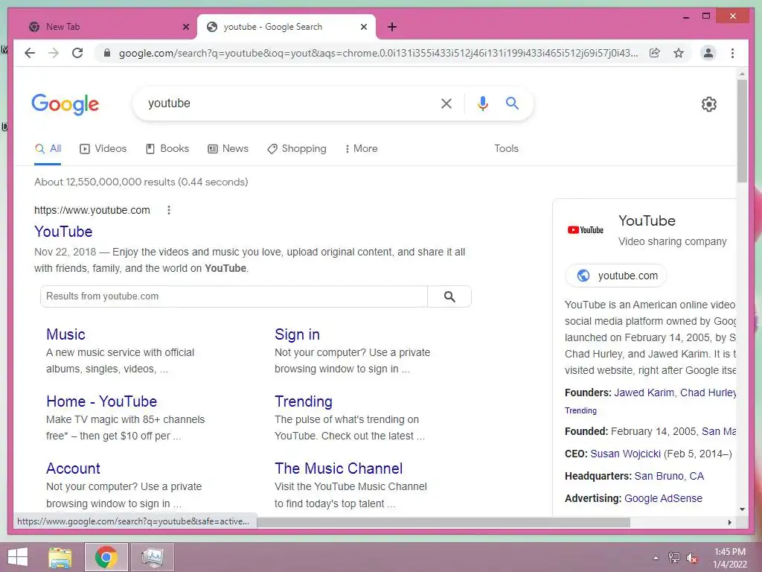The height and width of the screenshot is (572, 762).
Task: Show hidden system tray icons
Action: click(x=656, y=558)
